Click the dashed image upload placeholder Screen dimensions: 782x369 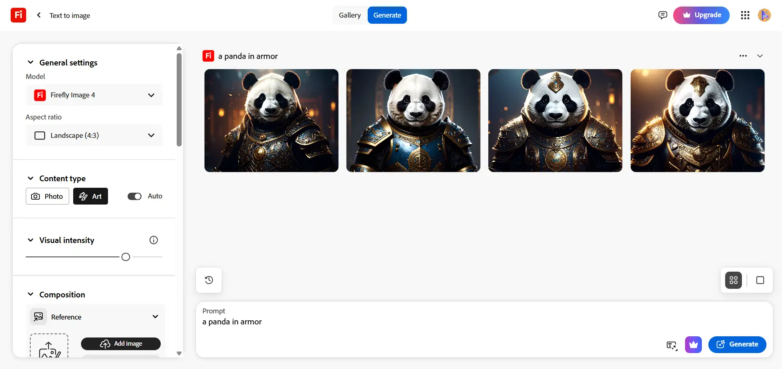coord(49,346)
